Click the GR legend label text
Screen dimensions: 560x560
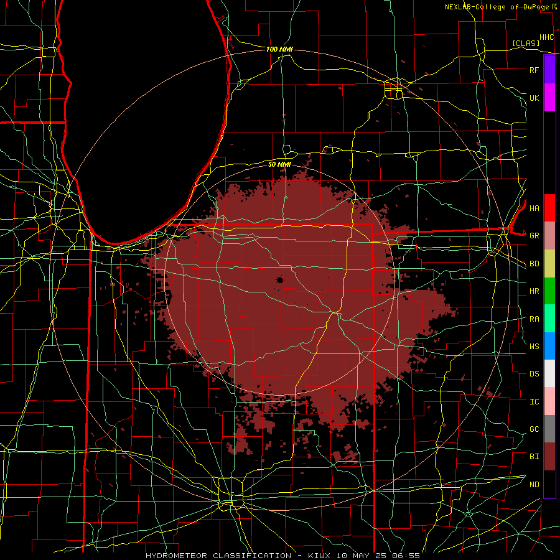[x=534, y=236]
